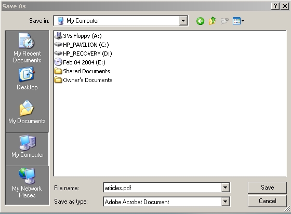Expand the Save in dropdown

coord(183,21)
